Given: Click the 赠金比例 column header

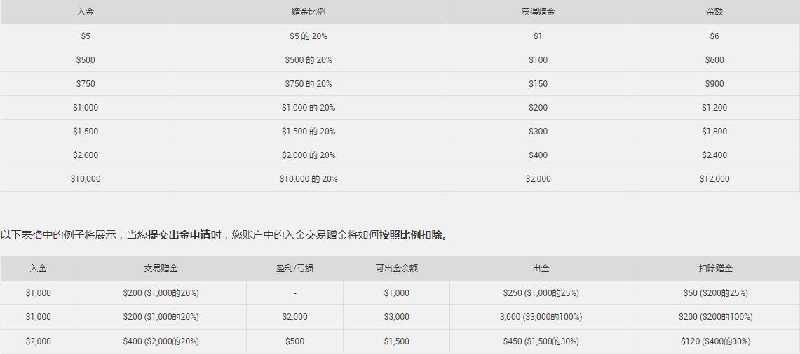Looking at the screenshot, I should [308, 12].
